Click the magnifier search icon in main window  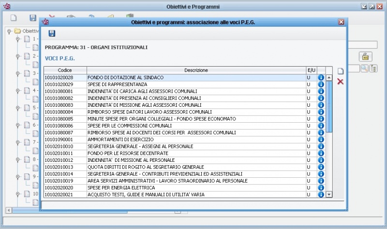(364, 68)
